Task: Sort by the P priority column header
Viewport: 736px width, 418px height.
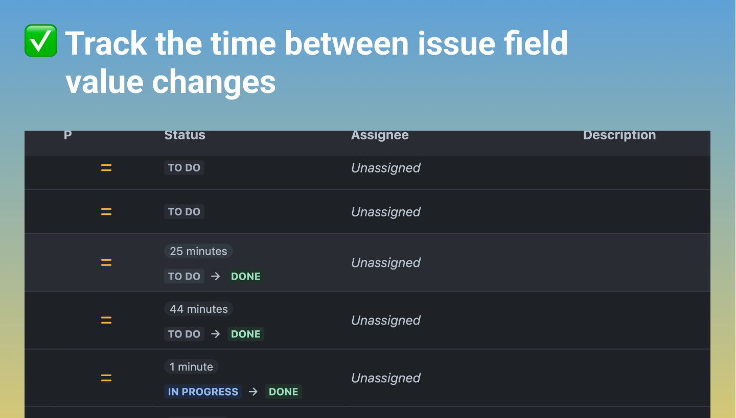Action: coord(67,135)
